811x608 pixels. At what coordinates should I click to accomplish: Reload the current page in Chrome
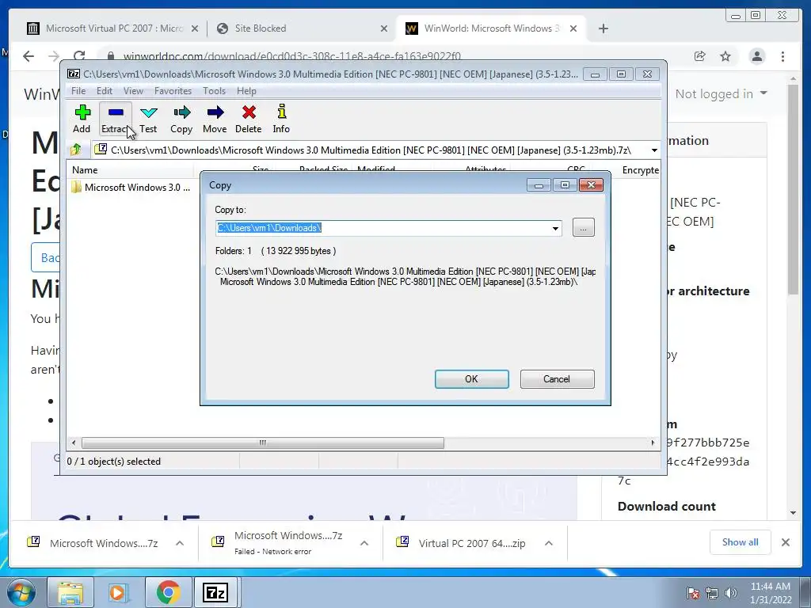tap(79, 56)
